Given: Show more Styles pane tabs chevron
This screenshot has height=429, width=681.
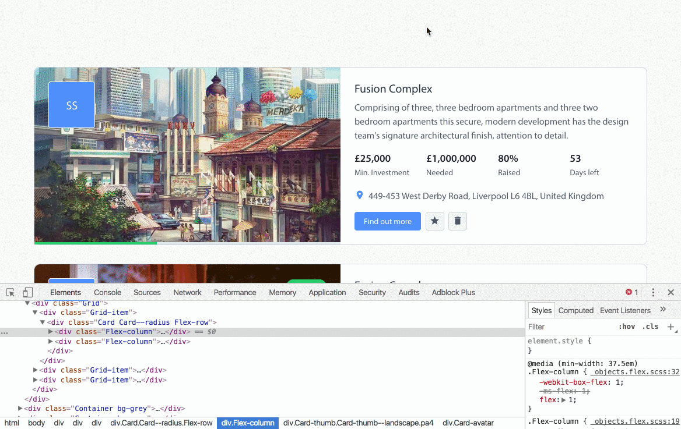Looking at the screenshot, I should [663, 309].
